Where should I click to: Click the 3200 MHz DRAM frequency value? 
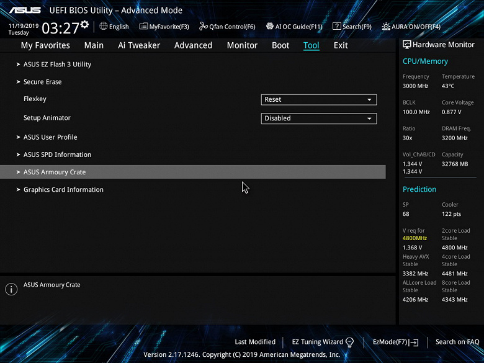(454, 138)
